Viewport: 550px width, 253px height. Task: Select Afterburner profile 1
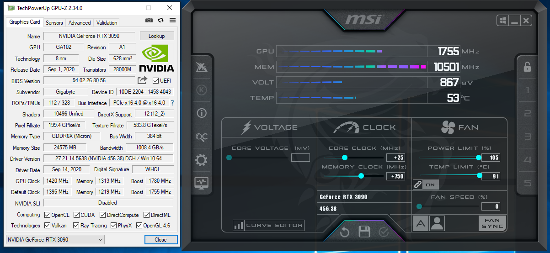(528, 90)
